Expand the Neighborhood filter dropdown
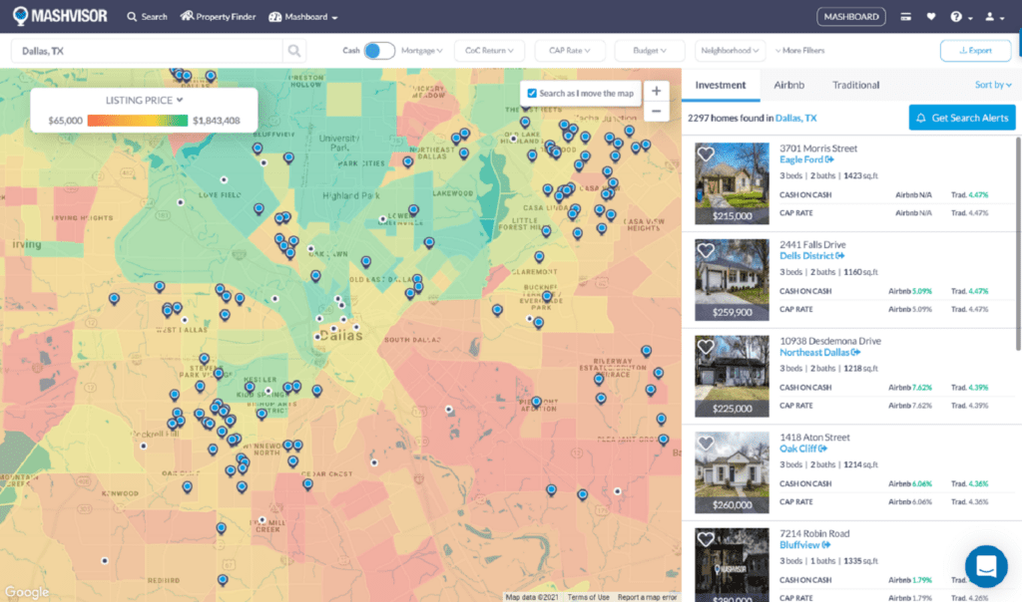 coord(730,50)
